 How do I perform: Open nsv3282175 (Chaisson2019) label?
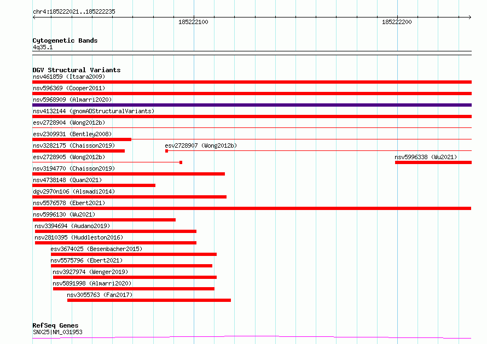tap(74, 145)
